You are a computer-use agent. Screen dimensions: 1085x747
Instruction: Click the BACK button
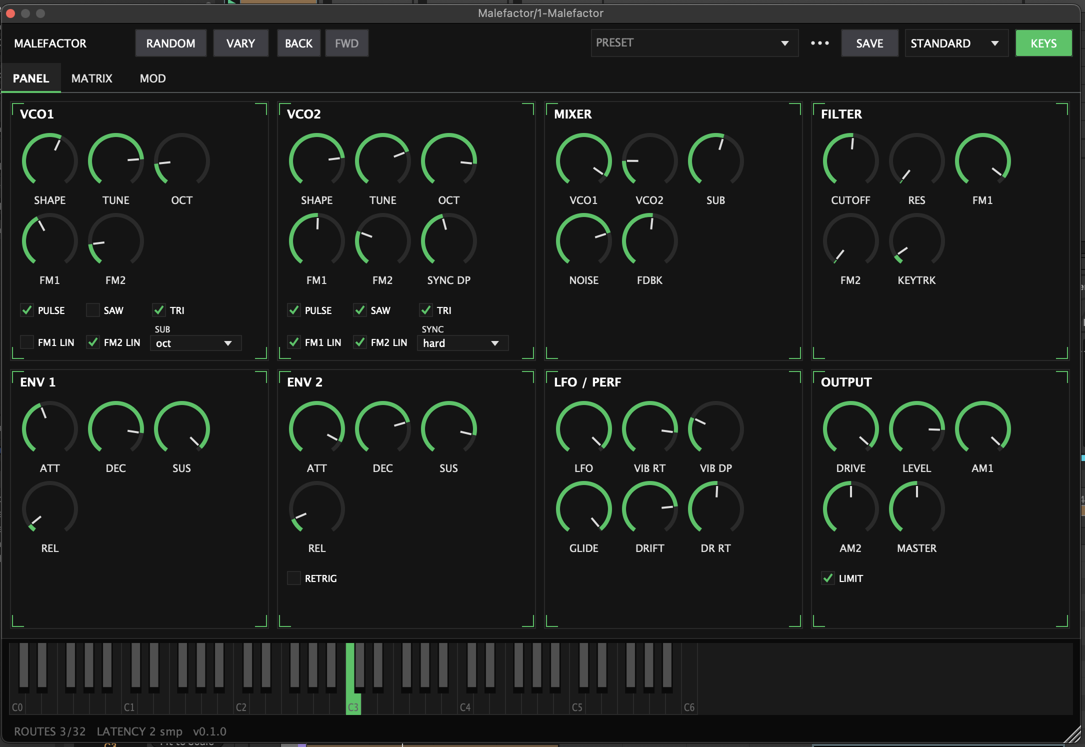click(x=299, y=43)
